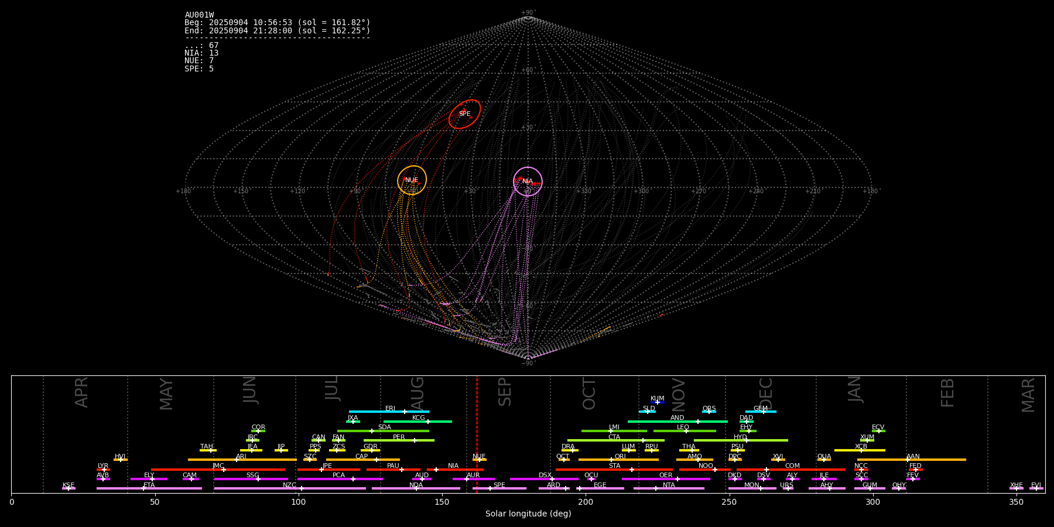
Task: Select the SEP month label
Action: tap(505, 392)
